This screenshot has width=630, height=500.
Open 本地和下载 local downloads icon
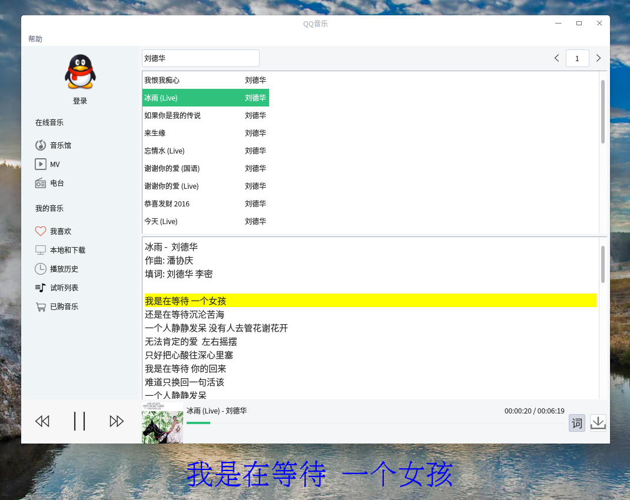click(41, 250)
